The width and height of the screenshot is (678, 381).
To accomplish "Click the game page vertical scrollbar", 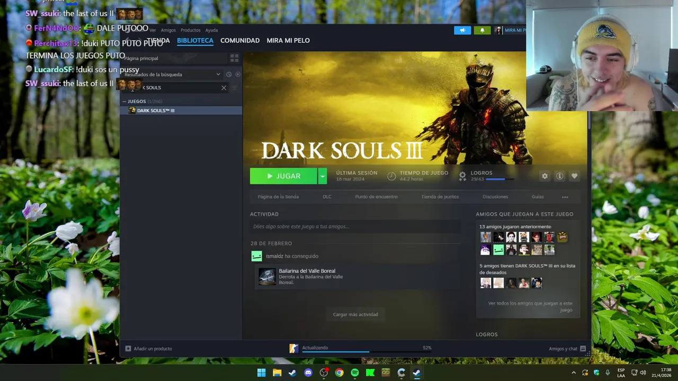I will pos(589,120).
